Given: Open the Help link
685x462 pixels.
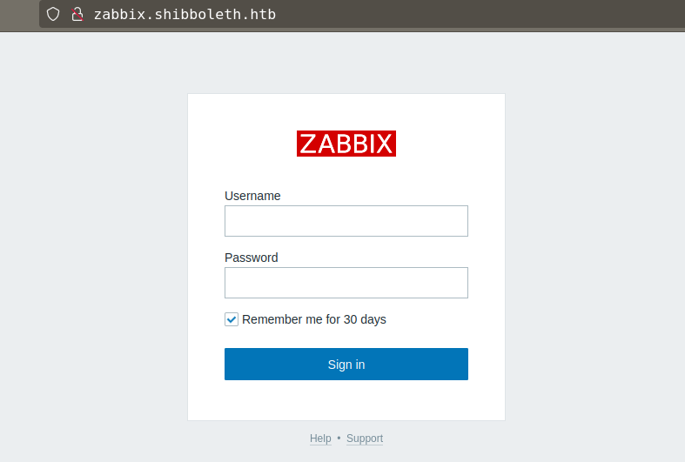Looking at the screenshot, I should point(320,439).
